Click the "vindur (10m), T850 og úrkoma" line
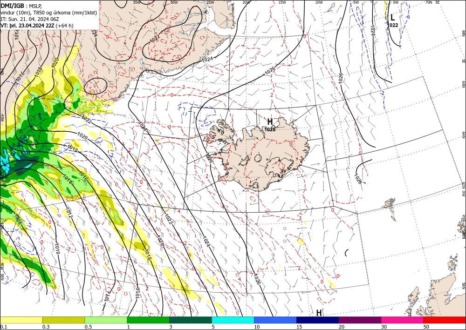 click(48, 13)
